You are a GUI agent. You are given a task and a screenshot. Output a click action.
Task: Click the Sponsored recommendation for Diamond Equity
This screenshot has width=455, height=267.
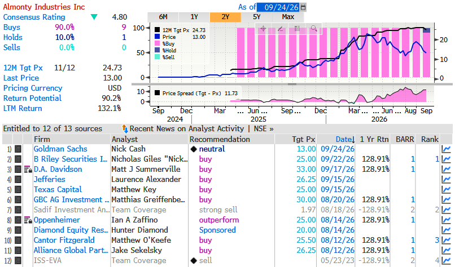(217, 230)
